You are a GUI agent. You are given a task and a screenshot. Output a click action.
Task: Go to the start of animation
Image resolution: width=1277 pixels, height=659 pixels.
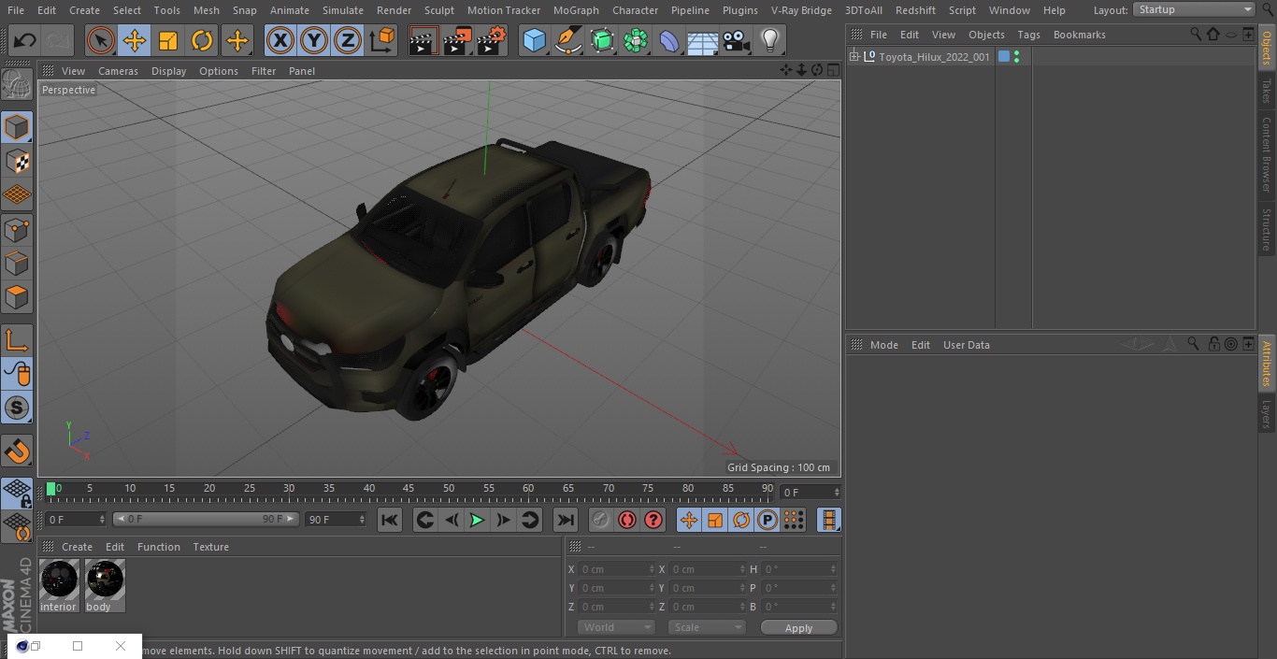[x=390, y=520]
